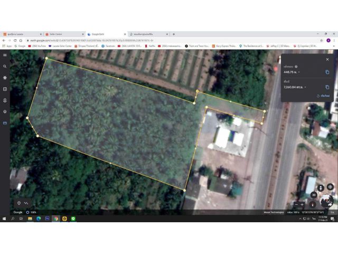
Task: Open perimeter unit dropdown next to 448.75
Action: (299, 72)
